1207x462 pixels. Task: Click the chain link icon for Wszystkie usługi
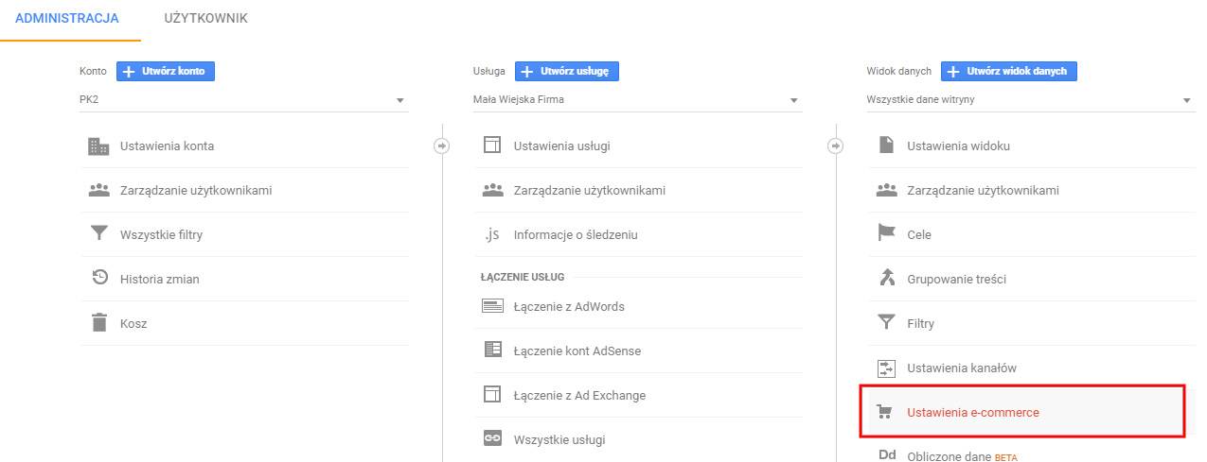492,439
